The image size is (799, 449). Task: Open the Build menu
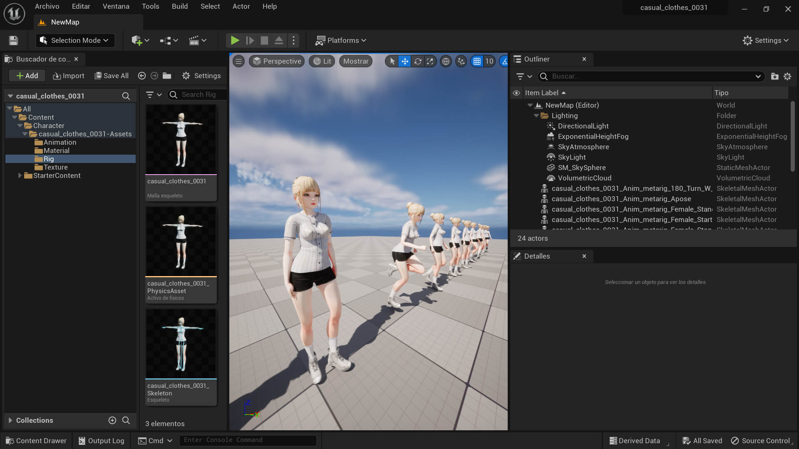(180, 6)
